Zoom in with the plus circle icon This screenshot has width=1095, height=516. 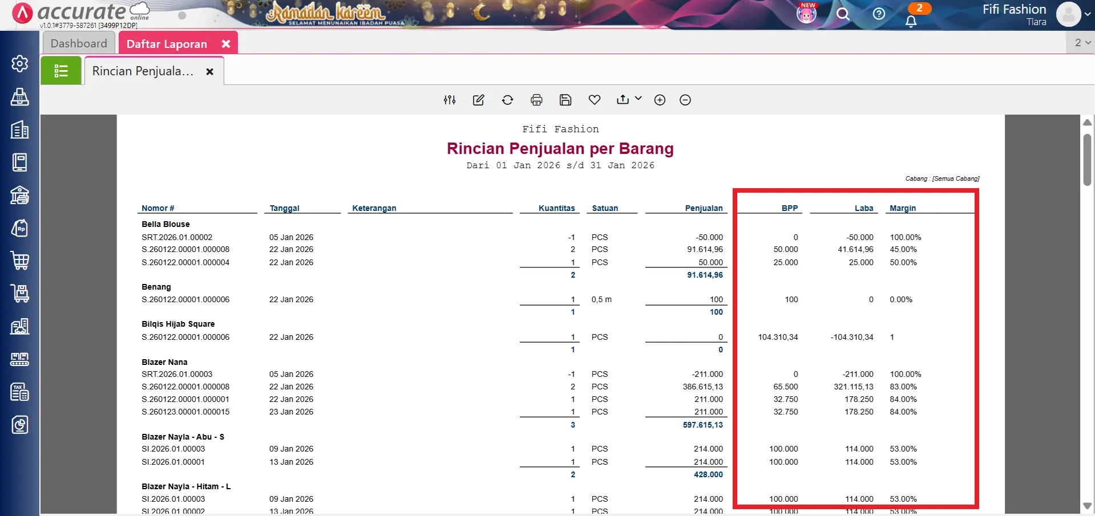coord(660,100)
